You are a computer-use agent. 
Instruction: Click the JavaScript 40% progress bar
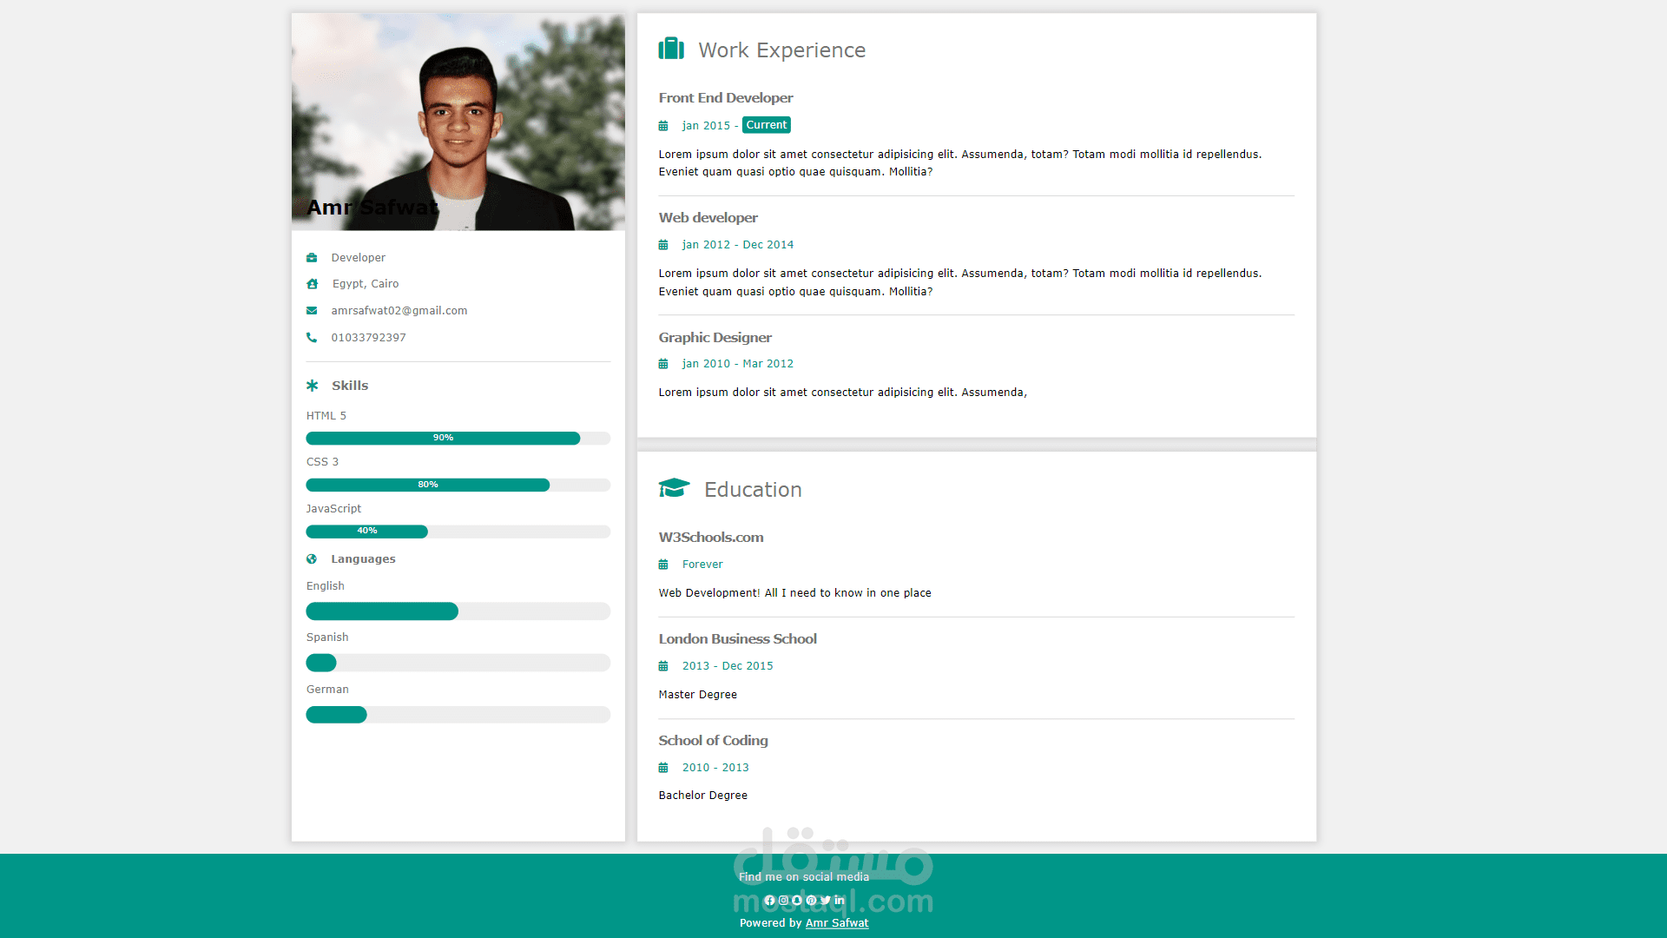[458, 532]
